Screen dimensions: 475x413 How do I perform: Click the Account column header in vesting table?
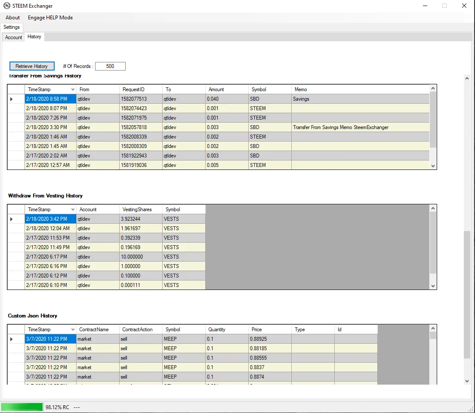[98, 210]
